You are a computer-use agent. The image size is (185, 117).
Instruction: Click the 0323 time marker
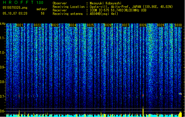(55, 25)
